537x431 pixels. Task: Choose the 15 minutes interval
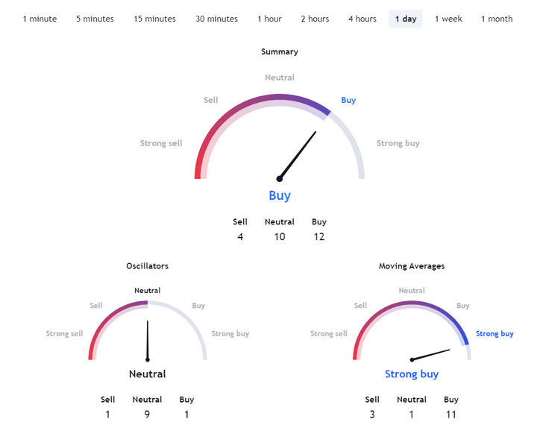coord(154,19)
